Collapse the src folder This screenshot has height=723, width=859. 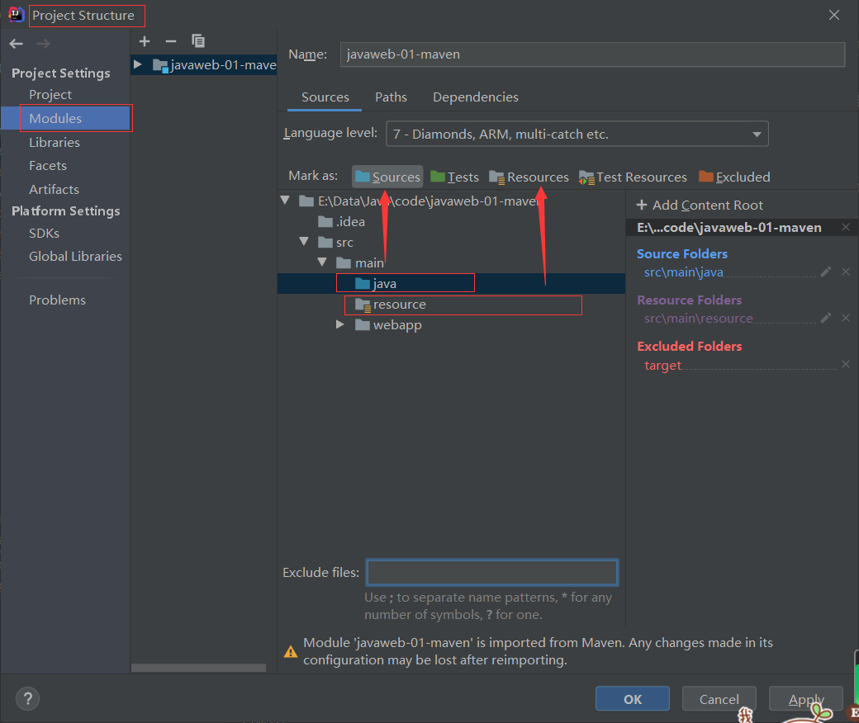(304, 241)
